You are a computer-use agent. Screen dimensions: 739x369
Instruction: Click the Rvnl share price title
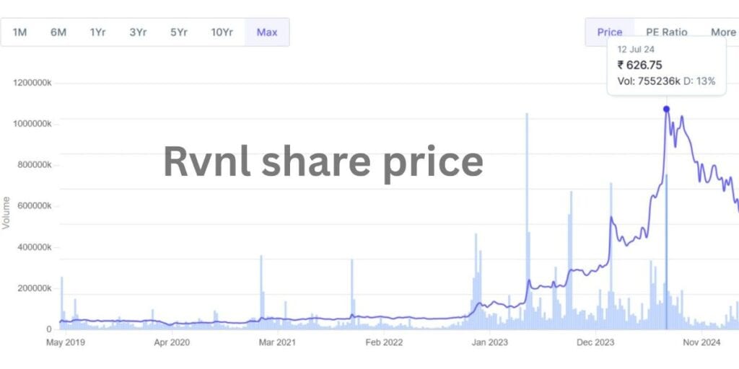(323, 161)
